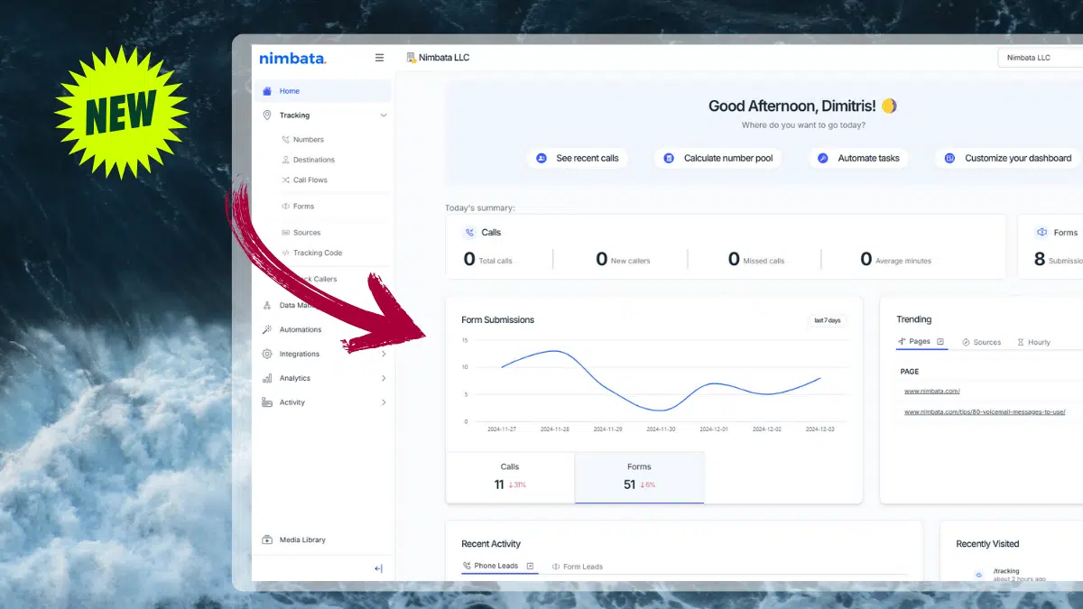Screen dimensions: 1083x609
Task: Click the Integrations gear icon
Action: (x=267, y=355)
